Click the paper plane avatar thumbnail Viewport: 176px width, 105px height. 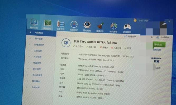tap(163, 25)
